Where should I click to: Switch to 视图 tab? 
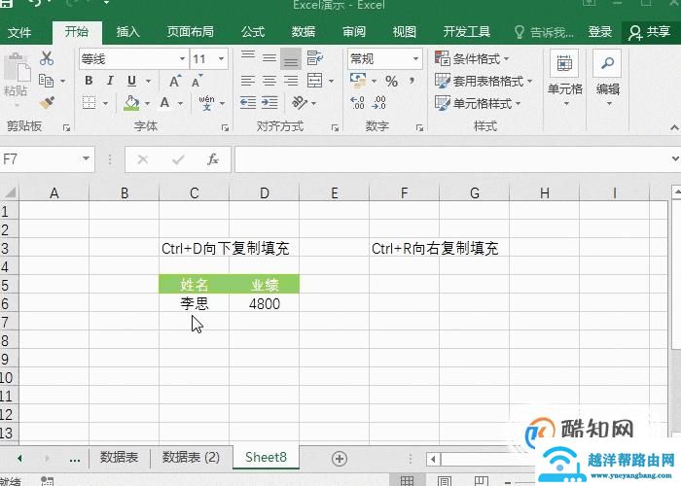pos(405,32)
